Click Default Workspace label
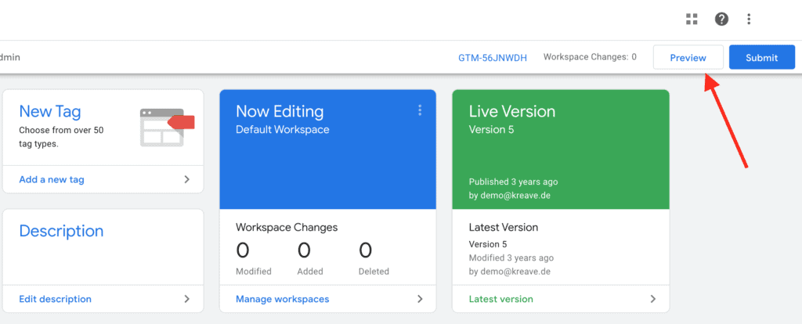 [282, 130]
